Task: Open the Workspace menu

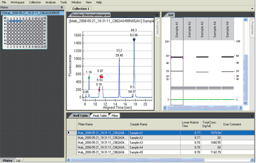Action: (18, 2)
